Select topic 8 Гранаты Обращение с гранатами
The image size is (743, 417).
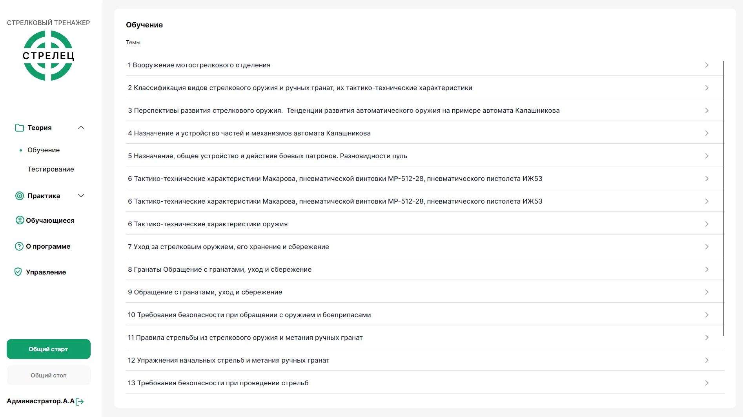tap(424, 269)
